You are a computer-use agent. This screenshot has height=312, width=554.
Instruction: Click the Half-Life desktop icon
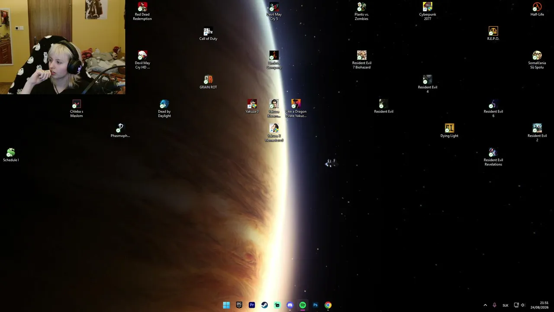click(x=537, y=10)
